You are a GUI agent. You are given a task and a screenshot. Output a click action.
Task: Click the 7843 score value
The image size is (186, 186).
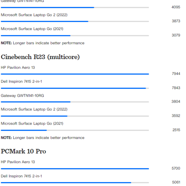click(176, 88)
